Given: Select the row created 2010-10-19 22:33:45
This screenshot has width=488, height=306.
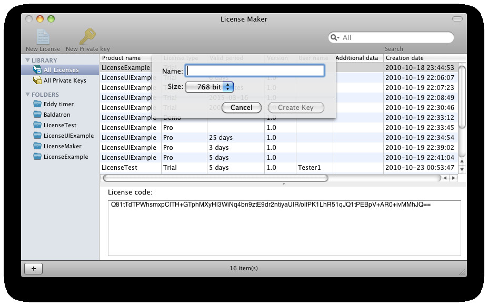Looking at the screenshot, I should [278, 127].
